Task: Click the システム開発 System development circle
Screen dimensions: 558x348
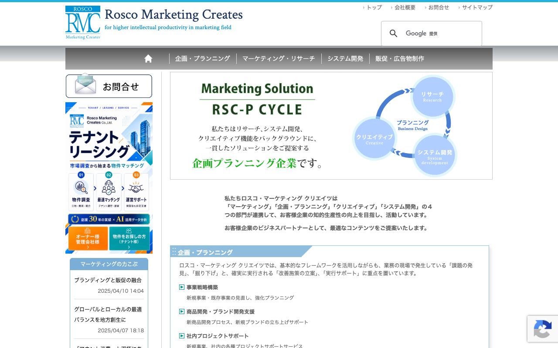Action: point(435,155)
